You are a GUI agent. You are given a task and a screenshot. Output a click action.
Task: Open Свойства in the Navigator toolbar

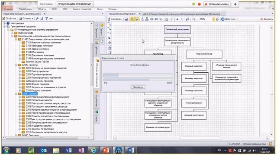coord(9,19)
